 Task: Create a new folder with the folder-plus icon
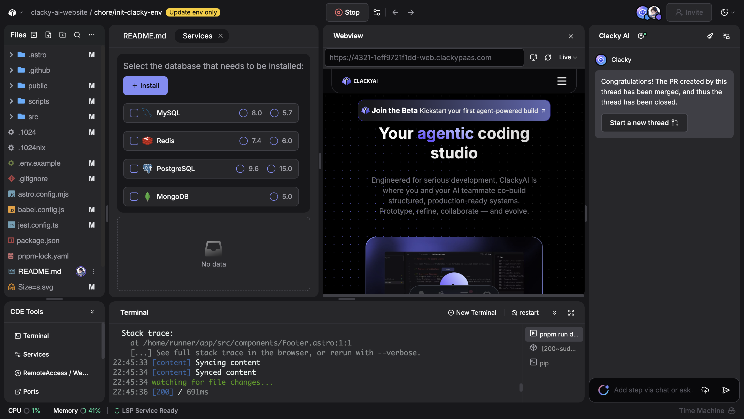click(x=63, y=35)
